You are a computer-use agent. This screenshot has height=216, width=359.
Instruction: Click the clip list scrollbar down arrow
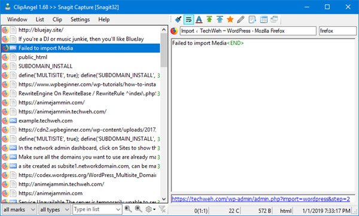[x=164, y=199]
